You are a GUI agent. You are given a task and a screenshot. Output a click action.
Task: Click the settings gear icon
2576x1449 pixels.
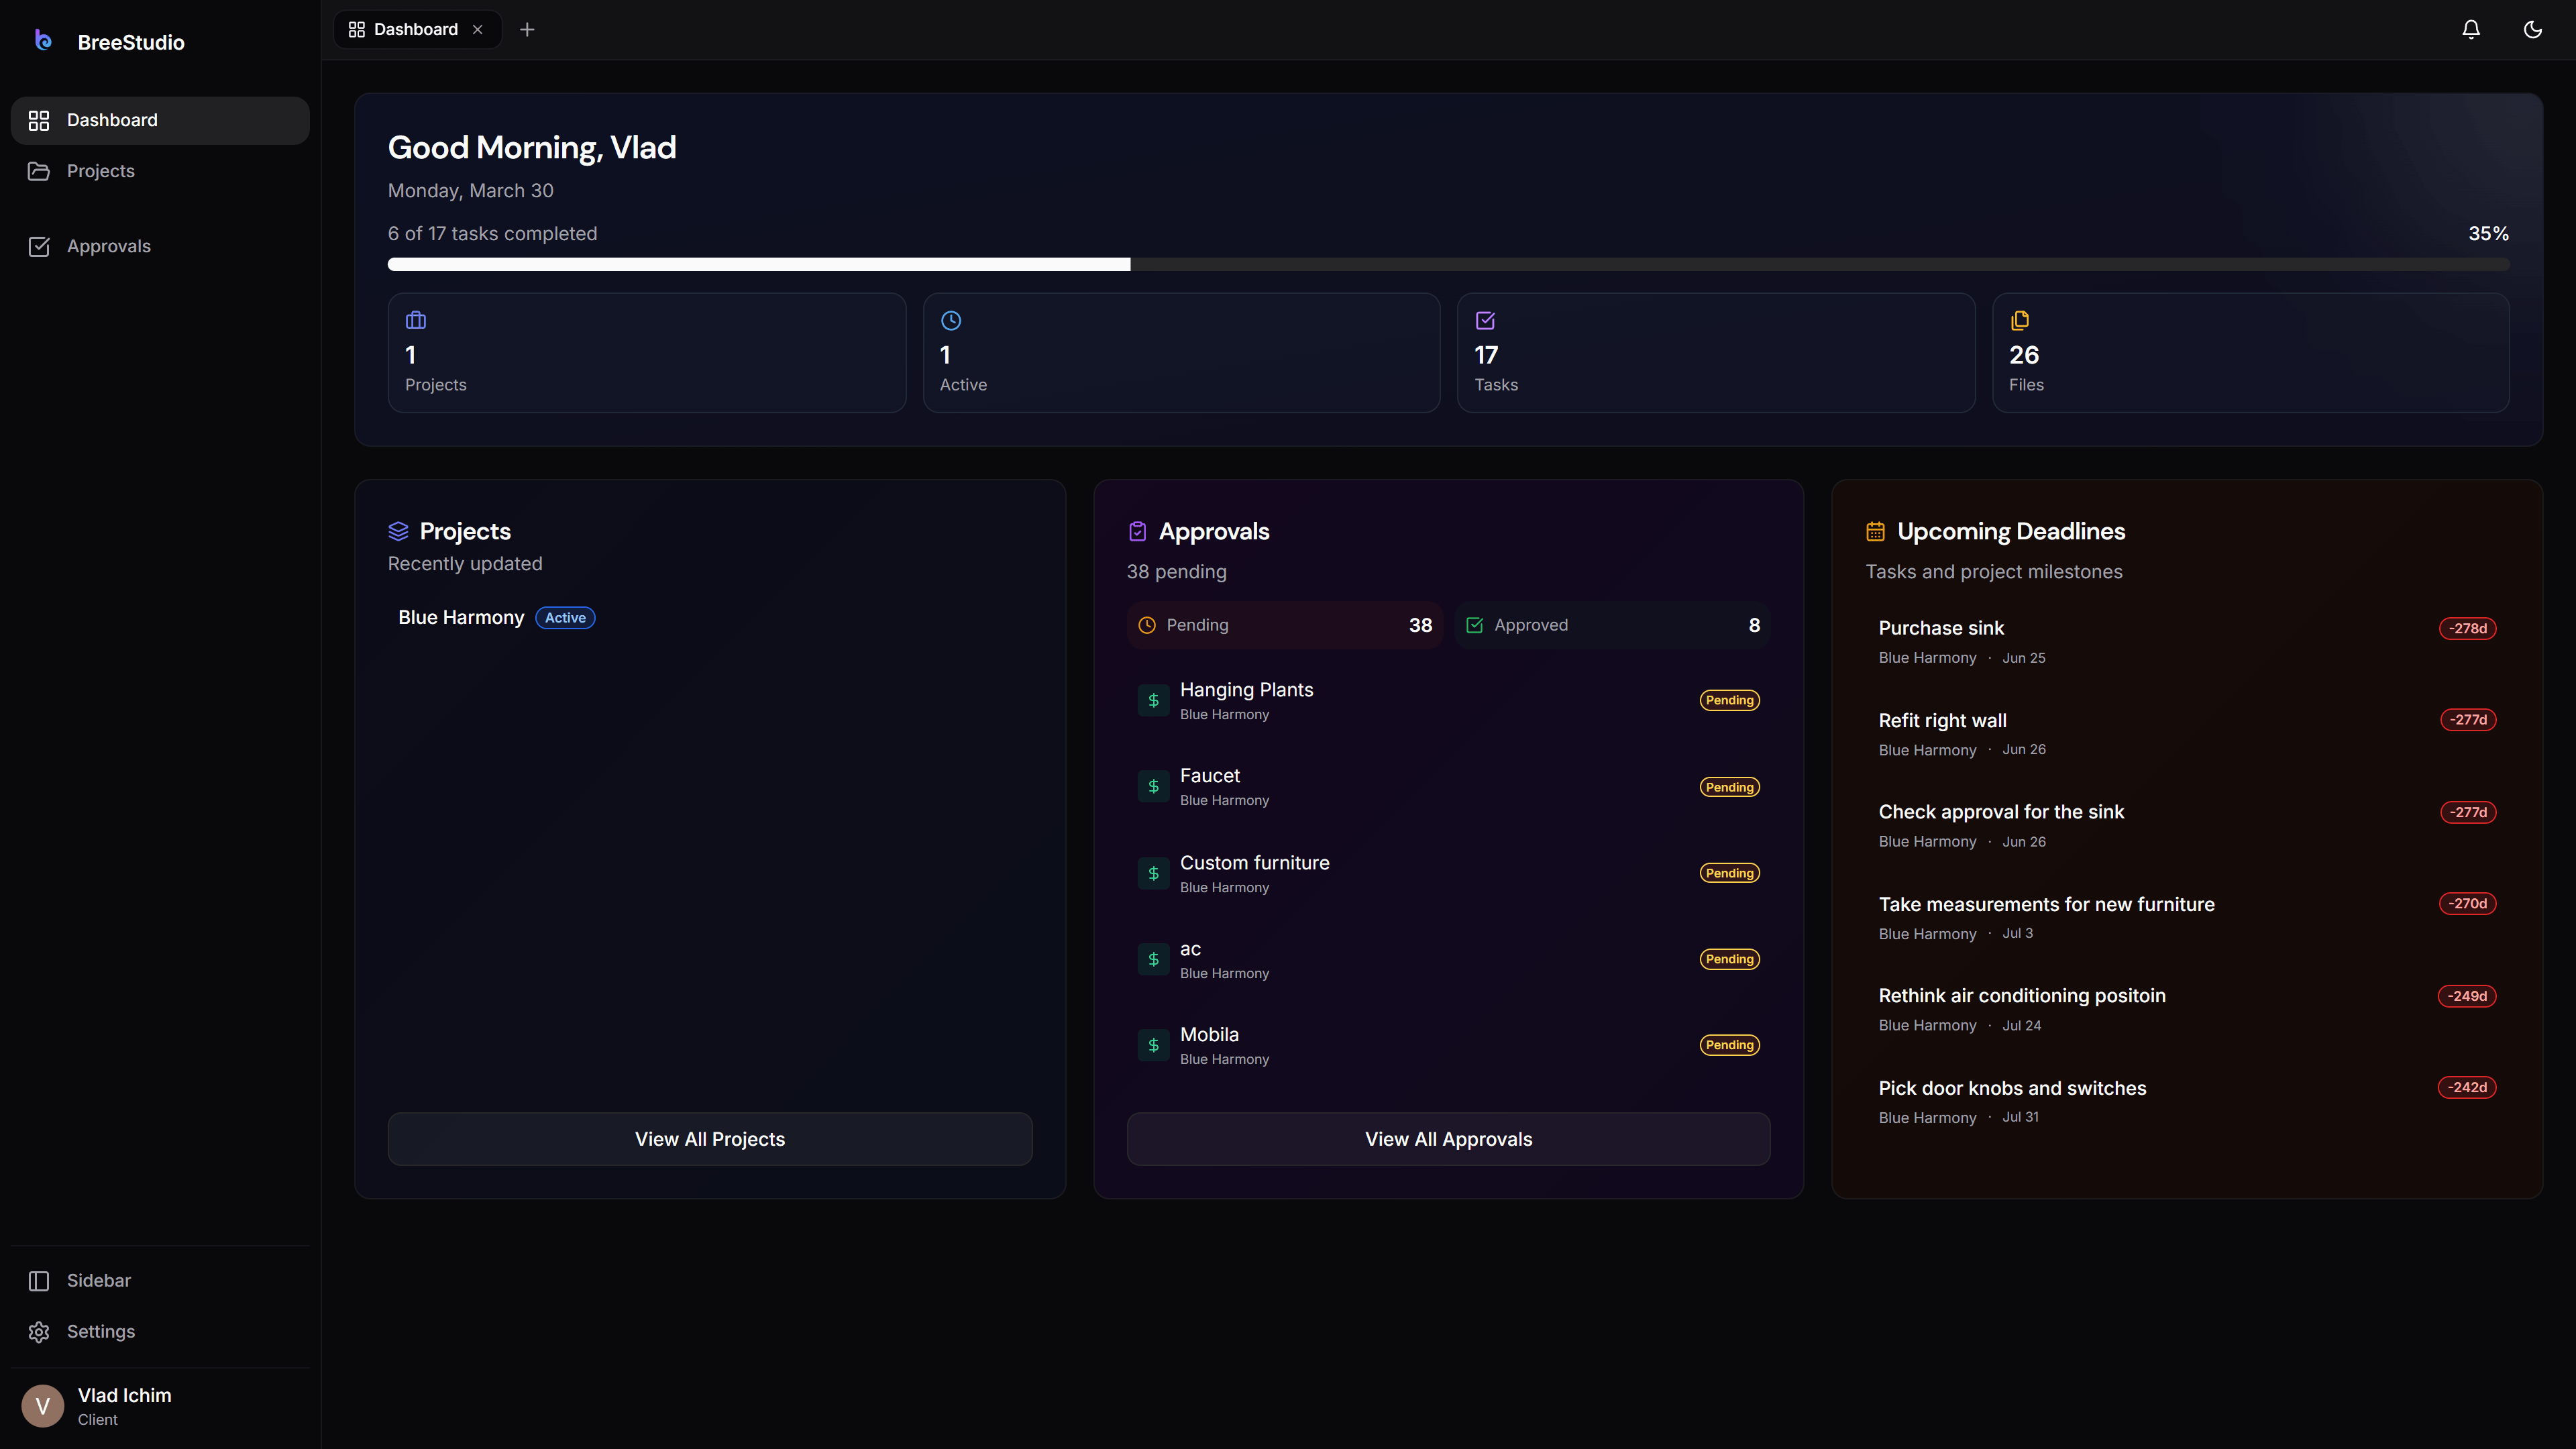(x=39, y=1332)
